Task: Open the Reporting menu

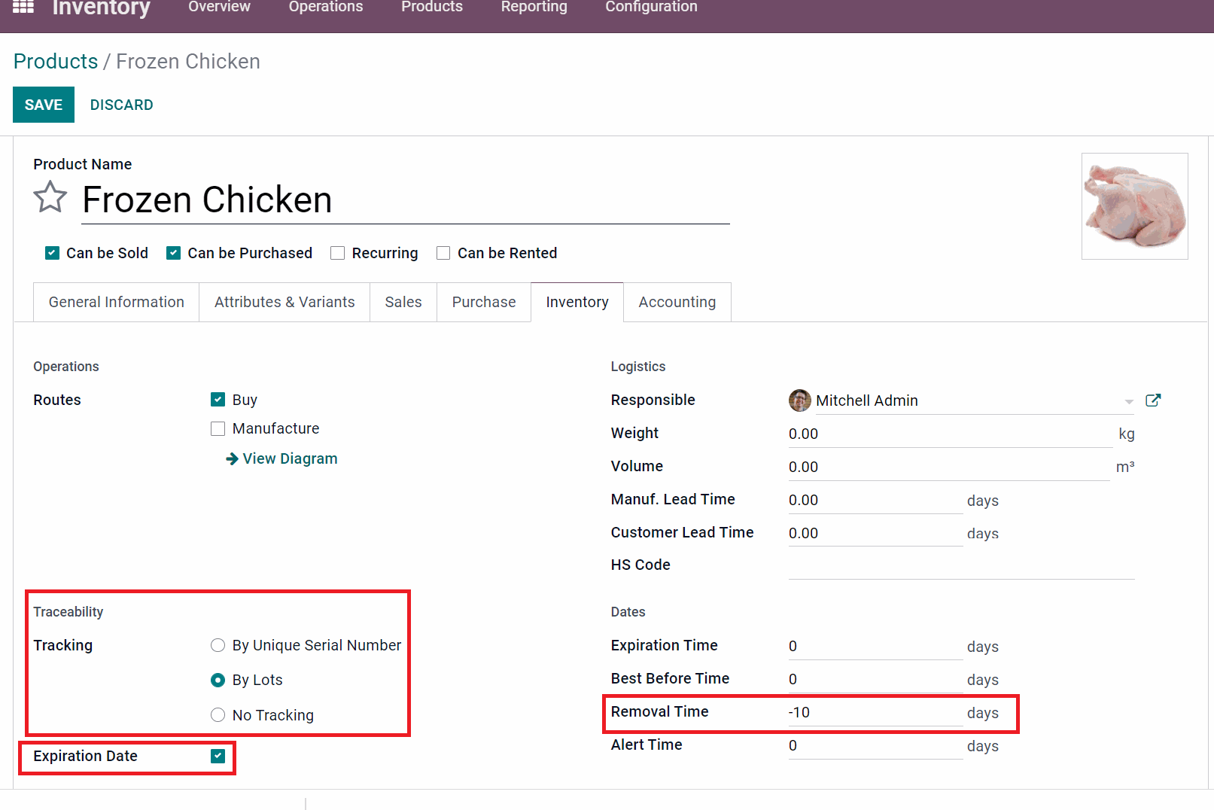Action: [x=534, y=7]
